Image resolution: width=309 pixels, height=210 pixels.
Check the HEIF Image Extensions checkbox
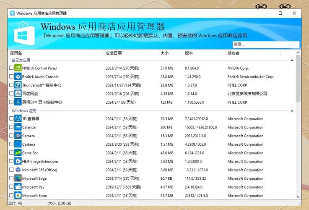(11, 161)
